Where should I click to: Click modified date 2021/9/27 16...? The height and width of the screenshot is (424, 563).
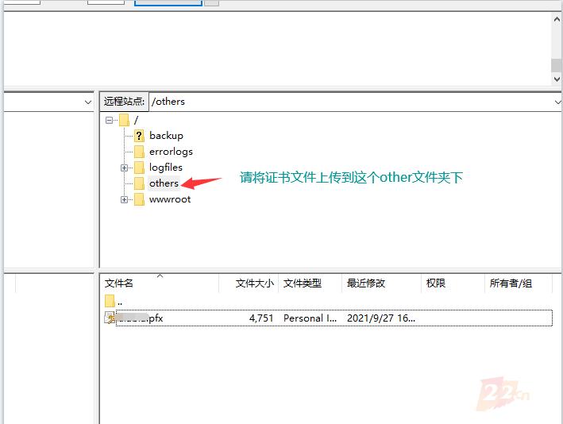pyautogui.click(x=381, y=318)
